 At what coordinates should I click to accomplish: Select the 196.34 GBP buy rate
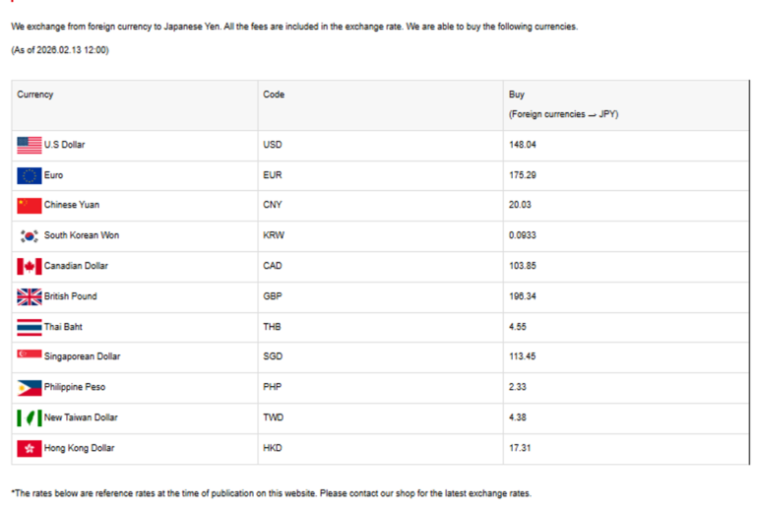pyautogui.click(x=522, y=296)
